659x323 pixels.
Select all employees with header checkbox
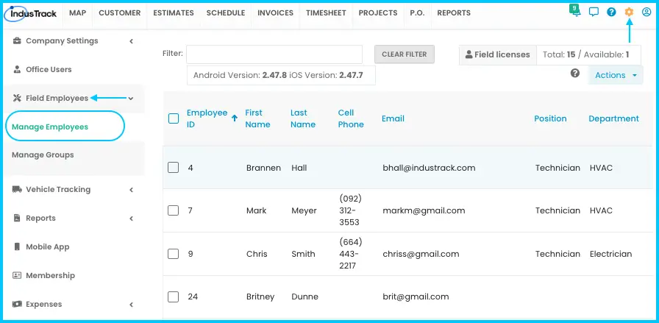[x=174, y=118]
